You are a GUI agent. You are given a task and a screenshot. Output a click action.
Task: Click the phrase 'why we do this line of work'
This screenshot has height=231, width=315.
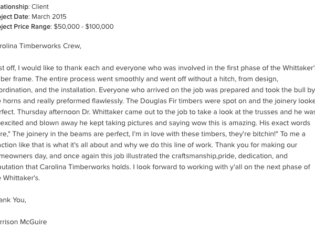pyautogui.click(x=168, y=145)
